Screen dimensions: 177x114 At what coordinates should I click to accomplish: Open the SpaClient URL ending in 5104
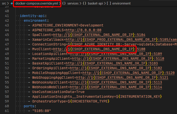(99, 35)
